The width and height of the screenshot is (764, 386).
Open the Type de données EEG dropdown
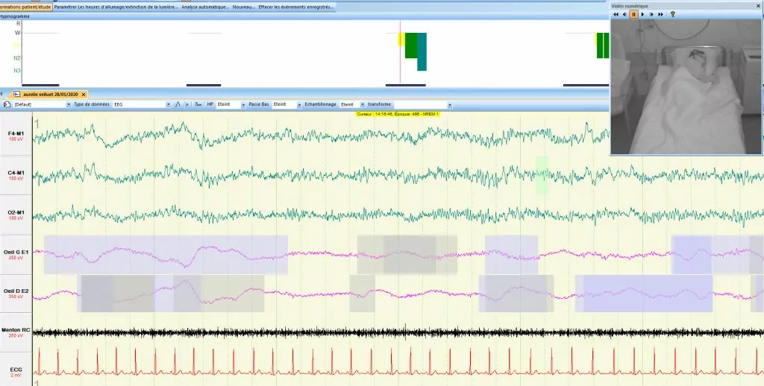point(169,105)
